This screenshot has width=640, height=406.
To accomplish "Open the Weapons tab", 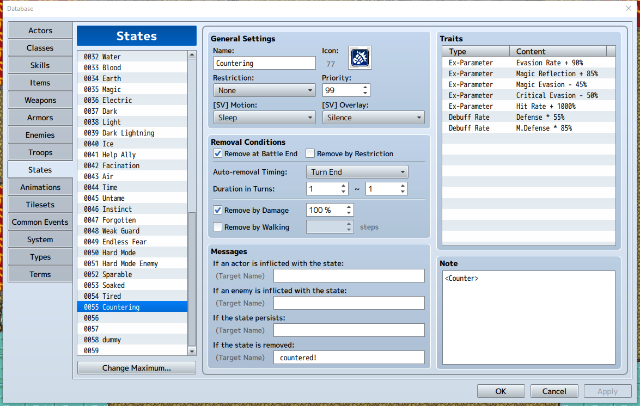I will click(x=40, y=100).
